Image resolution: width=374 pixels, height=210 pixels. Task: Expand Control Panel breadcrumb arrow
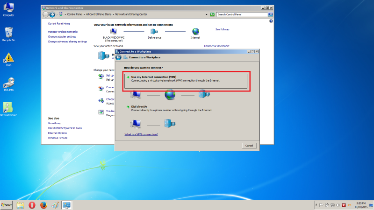[65, 14]
